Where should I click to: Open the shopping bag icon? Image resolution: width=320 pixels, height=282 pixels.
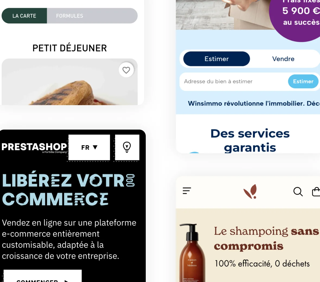[x=316, y=192]
